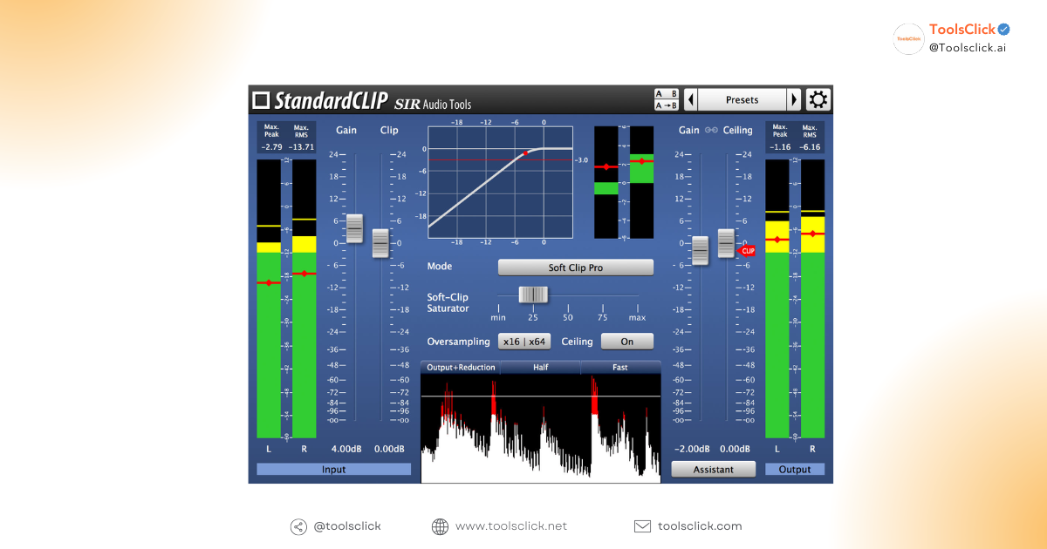Click the StandardCLIP square logo icon
The image size is (1047, 549).
point(261,100)
